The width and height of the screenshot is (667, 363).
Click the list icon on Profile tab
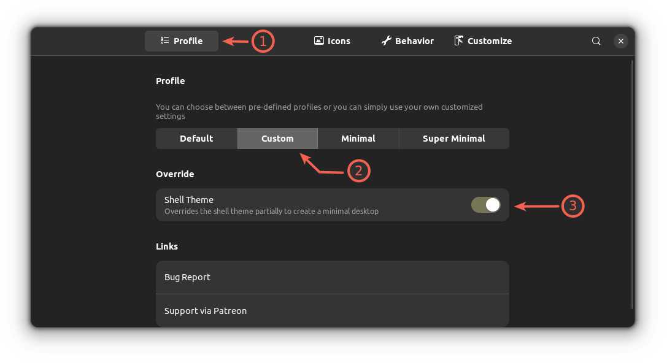(x=165, y=41)
